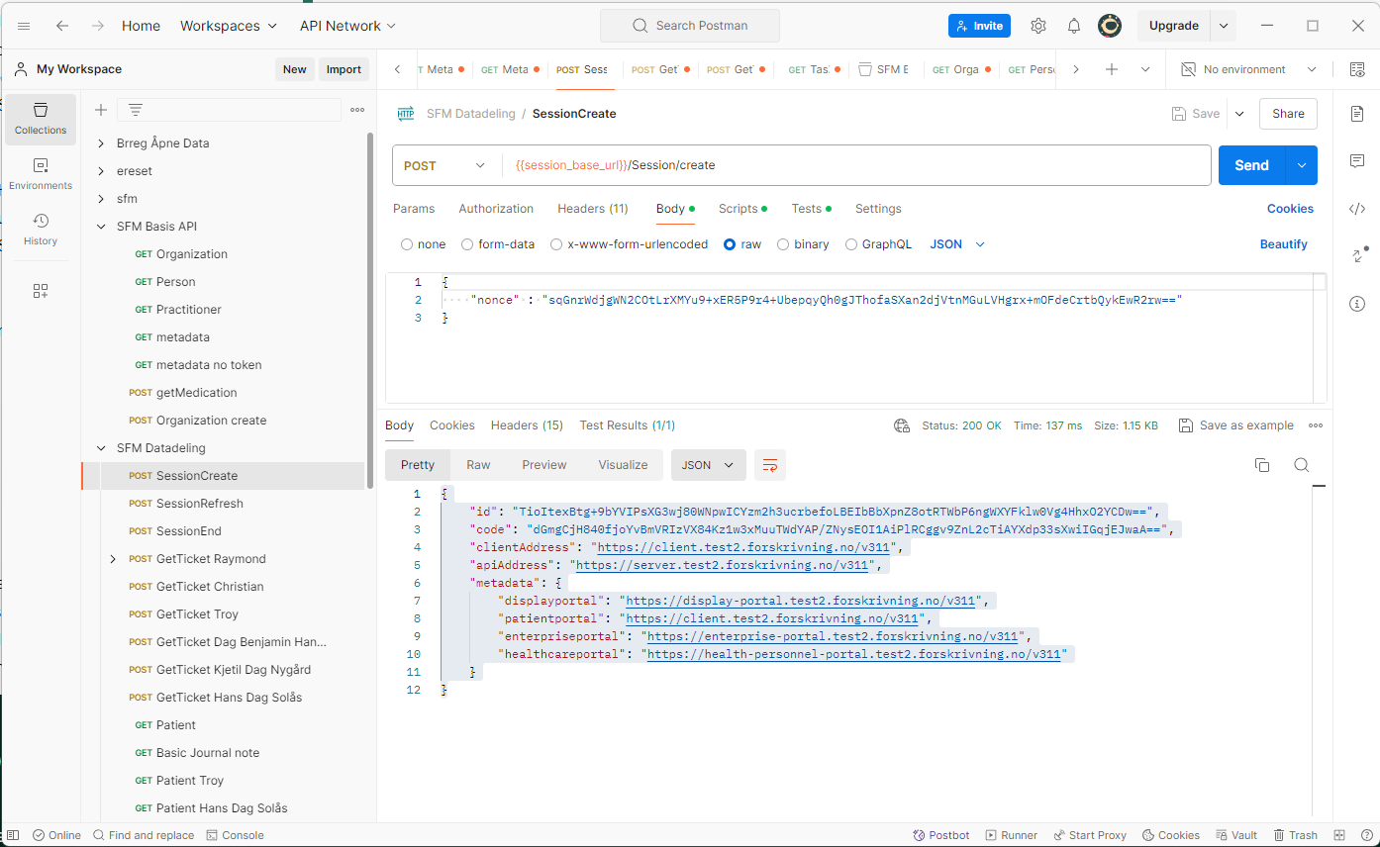The height and width of the screenshot is (847, 1380).
Task: Open the hamburger menu icon
Action: 24,26
